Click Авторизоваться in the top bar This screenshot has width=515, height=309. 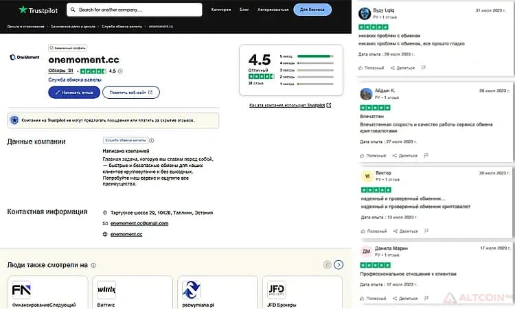[273, 10]
